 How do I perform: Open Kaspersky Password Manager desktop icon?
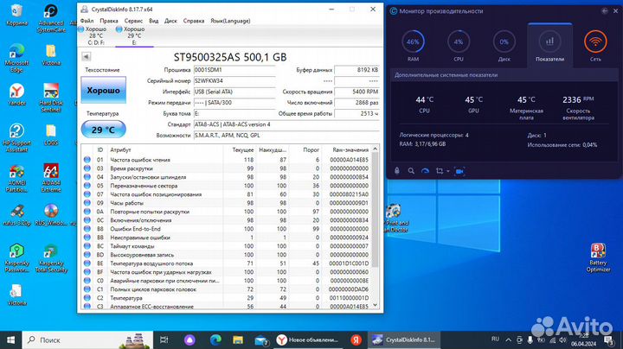(x=16, y=257)
